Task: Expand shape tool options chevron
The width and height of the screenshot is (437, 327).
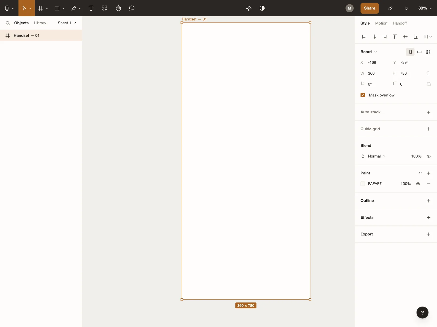Action: pos(63,8)
